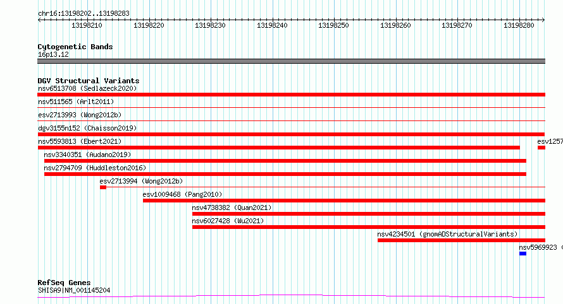563x304 pixels.
Task: Click the Cytogenetic Bands track title
Action: tap(75, 47)
